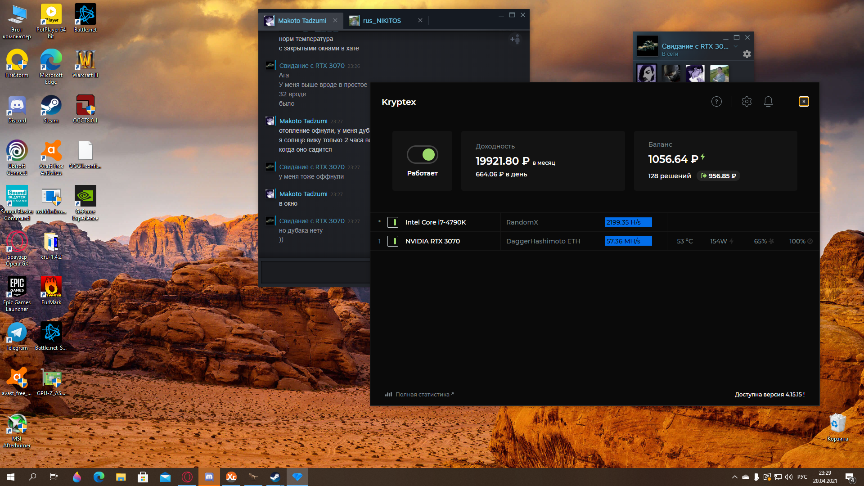Click Steam icon in the taskbar
864x486 pixels.
275,477
